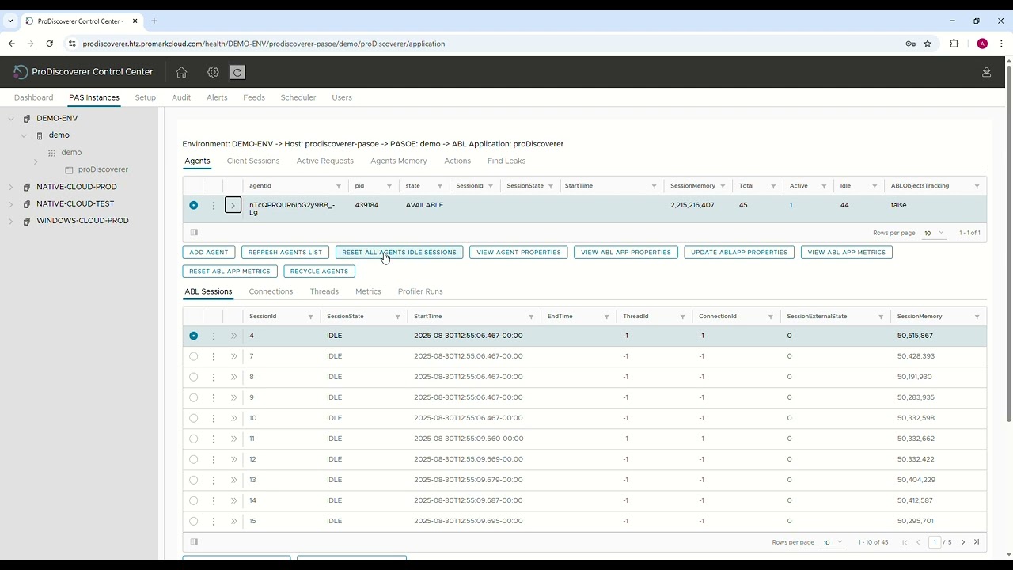Filter the ConnectionId column
This screenshot has width=1013, height=570.
click(770, 317)
